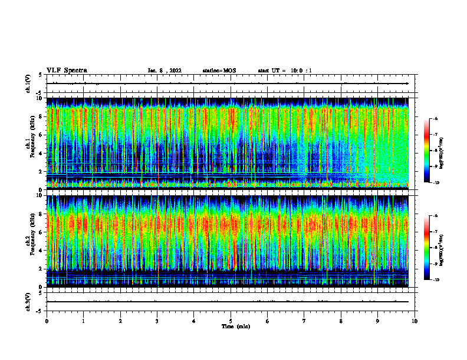
Task: Click the "VLF Spectra" plot title
Action: pyautogui.click(x=67, y=71)
